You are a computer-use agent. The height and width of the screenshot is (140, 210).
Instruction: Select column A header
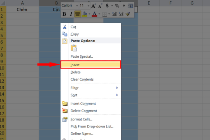tap(22, 3)
